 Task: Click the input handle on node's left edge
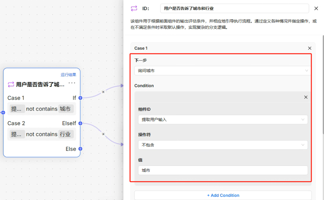click(3, 112)
